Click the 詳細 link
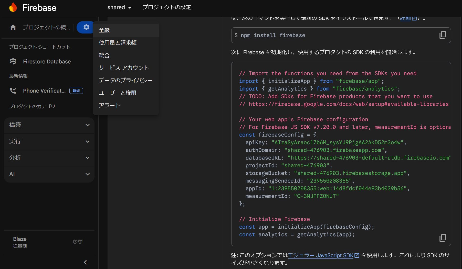 point(405,19)
